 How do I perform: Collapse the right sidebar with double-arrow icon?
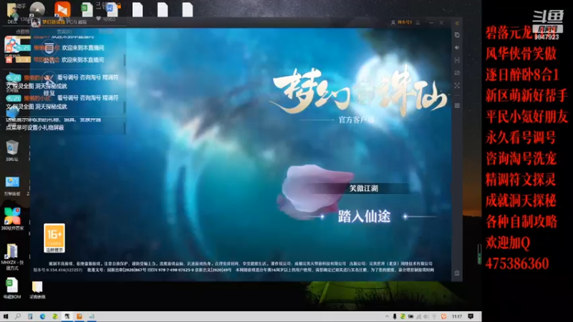click(457, 23)
